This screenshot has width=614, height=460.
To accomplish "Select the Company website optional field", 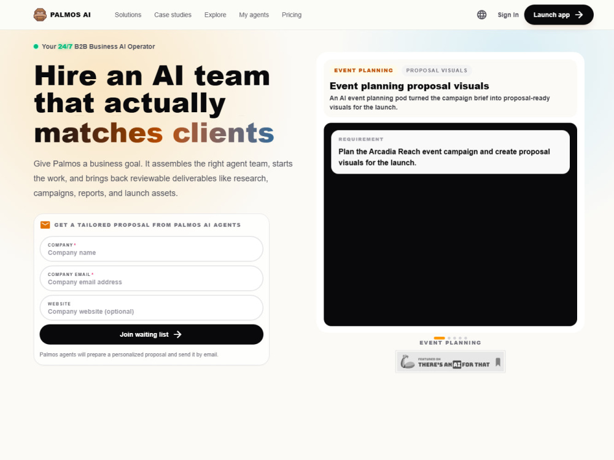I will (x=152, y=307).
